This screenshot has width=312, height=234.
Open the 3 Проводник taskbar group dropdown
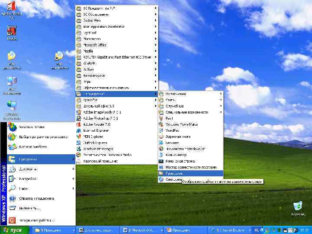click(73, 230)
